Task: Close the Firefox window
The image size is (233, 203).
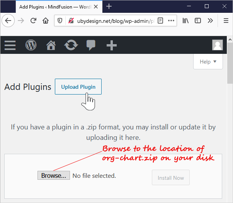Action: pyautogui.click(x=224, y=6)
